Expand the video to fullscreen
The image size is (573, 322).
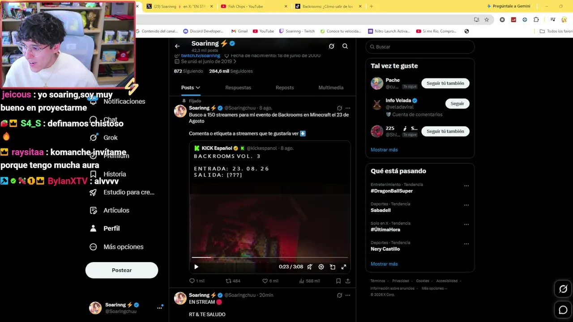[x=344, y=267]
